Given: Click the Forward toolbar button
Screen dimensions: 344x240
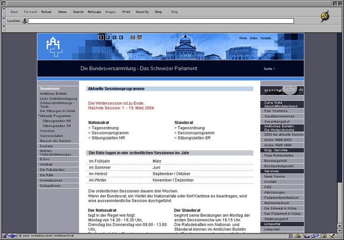Looking at the screenshot, I should pyautogui.click(x=30, y=12).
